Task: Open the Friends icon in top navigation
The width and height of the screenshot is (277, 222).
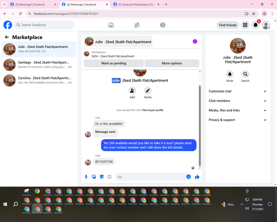Action: click(x=137, y=25)
